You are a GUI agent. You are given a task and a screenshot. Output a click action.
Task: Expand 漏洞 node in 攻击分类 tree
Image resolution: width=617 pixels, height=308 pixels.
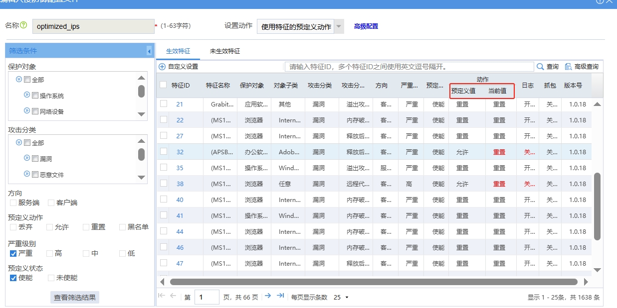pos(27,158)
